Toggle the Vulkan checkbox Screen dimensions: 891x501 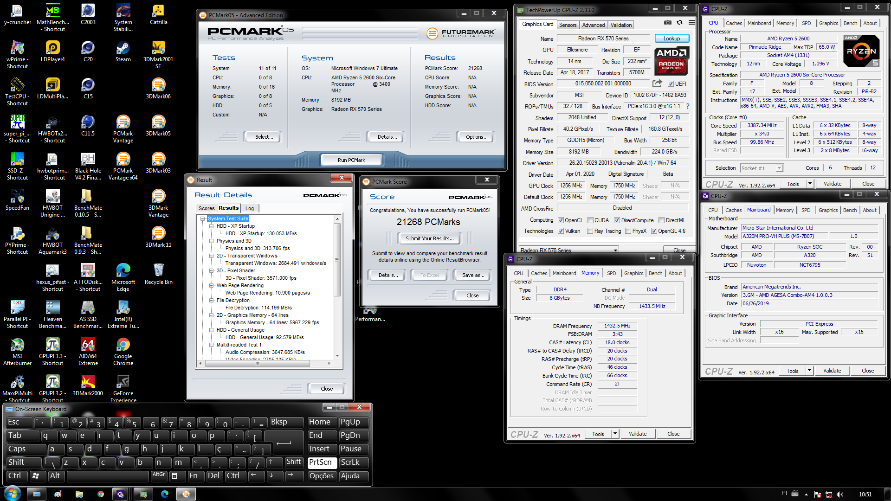561,231
